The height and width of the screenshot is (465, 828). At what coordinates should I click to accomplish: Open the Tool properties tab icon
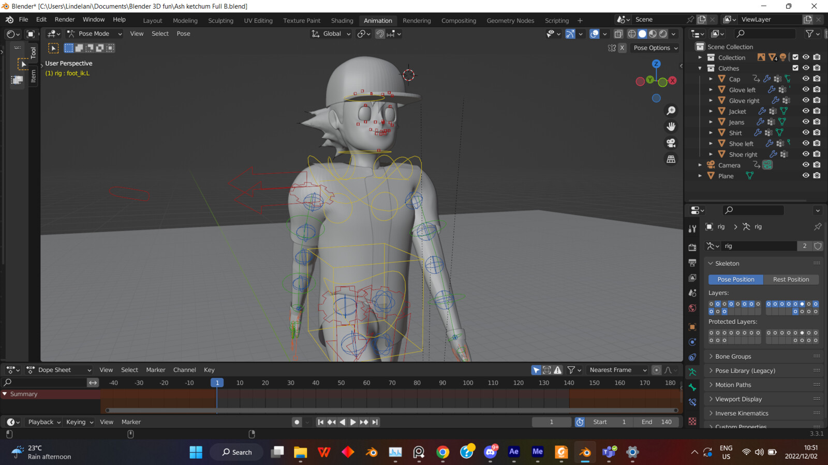click(x=692, y=228)
